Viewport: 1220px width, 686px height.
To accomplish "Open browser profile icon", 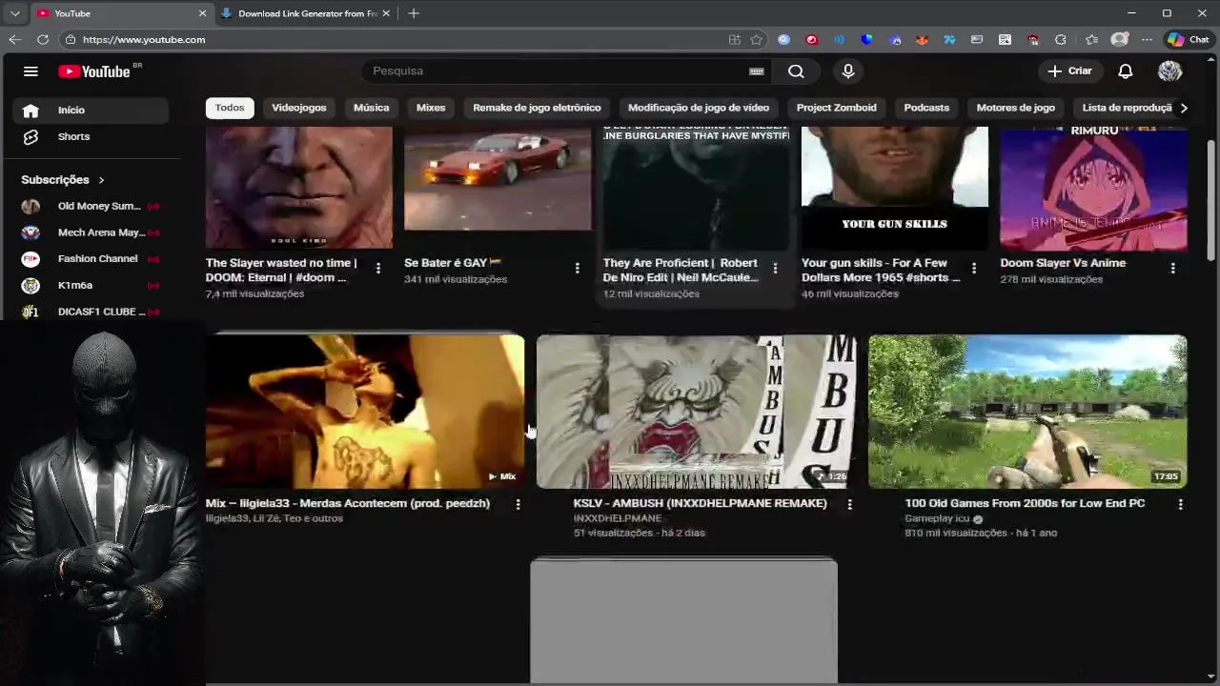I will coord(1120,40).
